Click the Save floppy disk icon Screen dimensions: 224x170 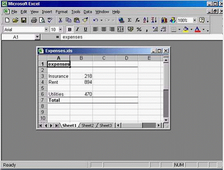click(x=24, y=20)
